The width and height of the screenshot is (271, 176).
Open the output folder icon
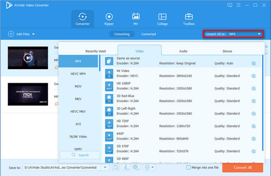[x=116, y=168]
